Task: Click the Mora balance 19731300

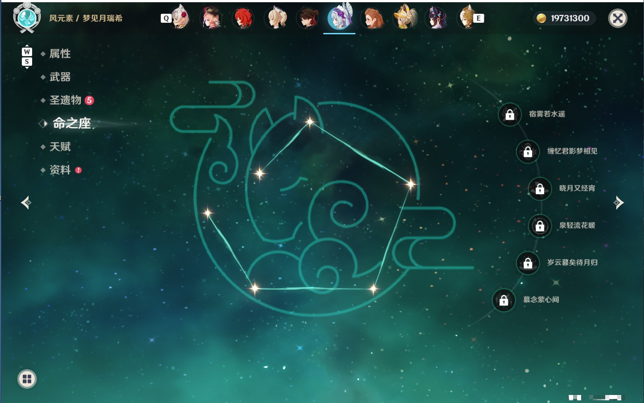Action: click(564, 18)
